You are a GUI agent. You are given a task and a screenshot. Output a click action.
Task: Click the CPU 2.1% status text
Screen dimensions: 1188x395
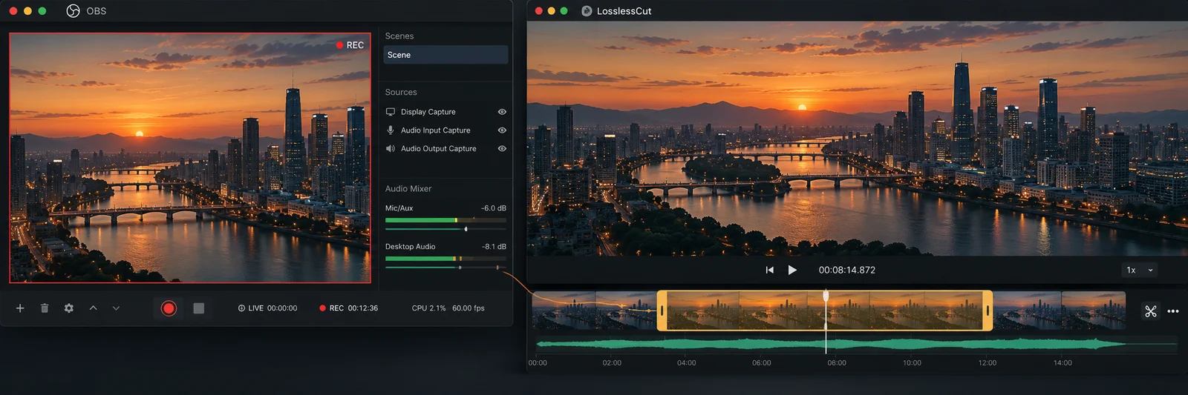click(429, 308)
